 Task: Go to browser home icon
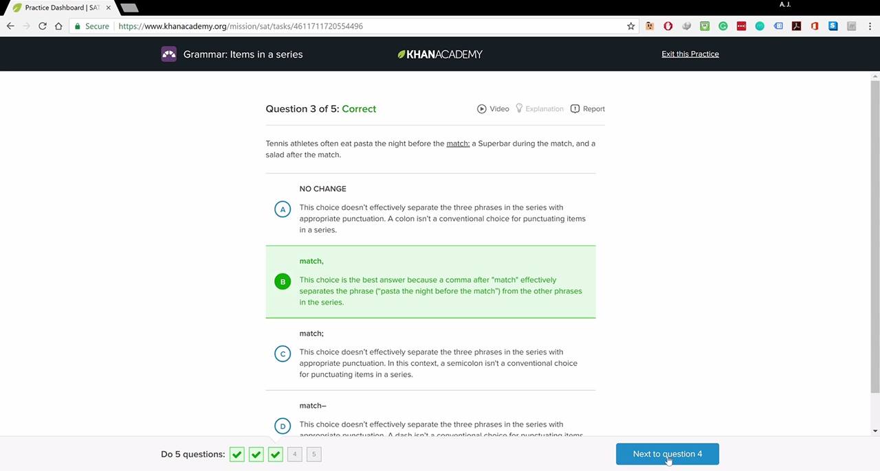58,26
